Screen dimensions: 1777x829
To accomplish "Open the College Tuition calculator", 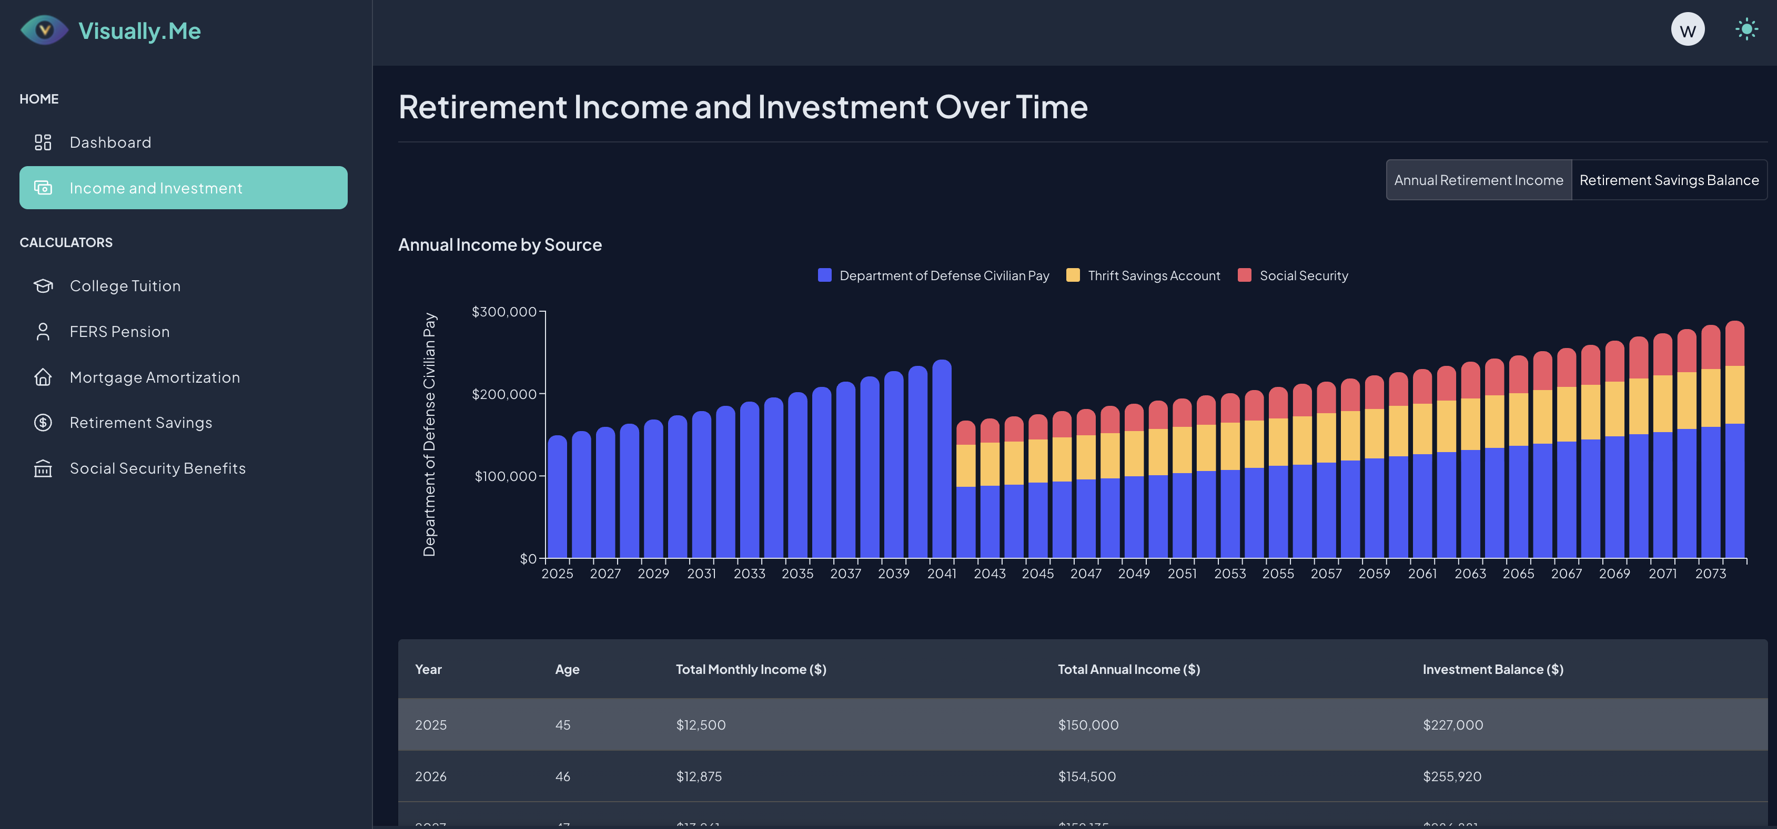I will [x=125, y=285].
